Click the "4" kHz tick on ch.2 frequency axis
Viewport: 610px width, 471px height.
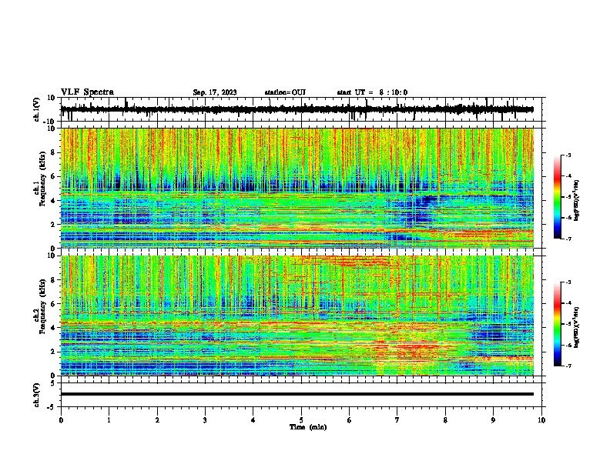point(53,328)
